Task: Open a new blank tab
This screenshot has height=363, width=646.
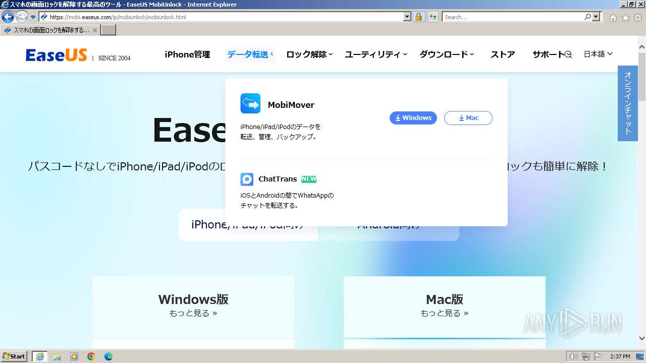Action: click(109, 30)
